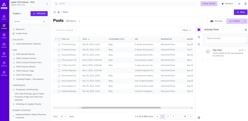Switch to Classic Version
This screenshot has width=248, height=121.
point(209,4)
